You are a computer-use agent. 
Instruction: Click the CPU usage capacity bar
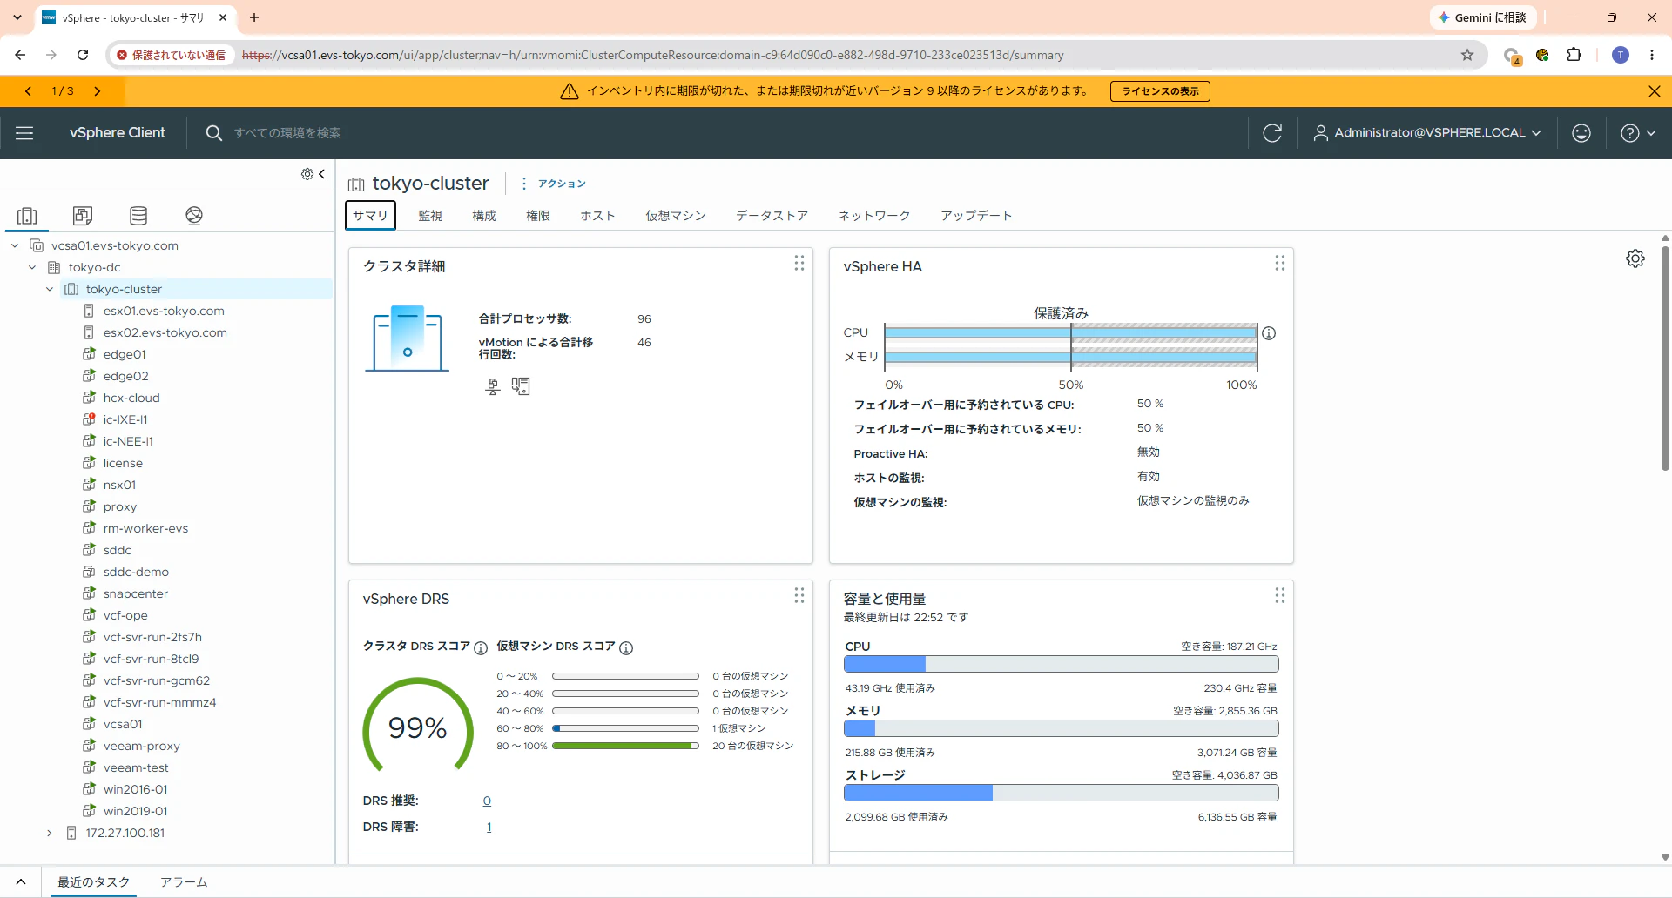tap(1061, 665)
